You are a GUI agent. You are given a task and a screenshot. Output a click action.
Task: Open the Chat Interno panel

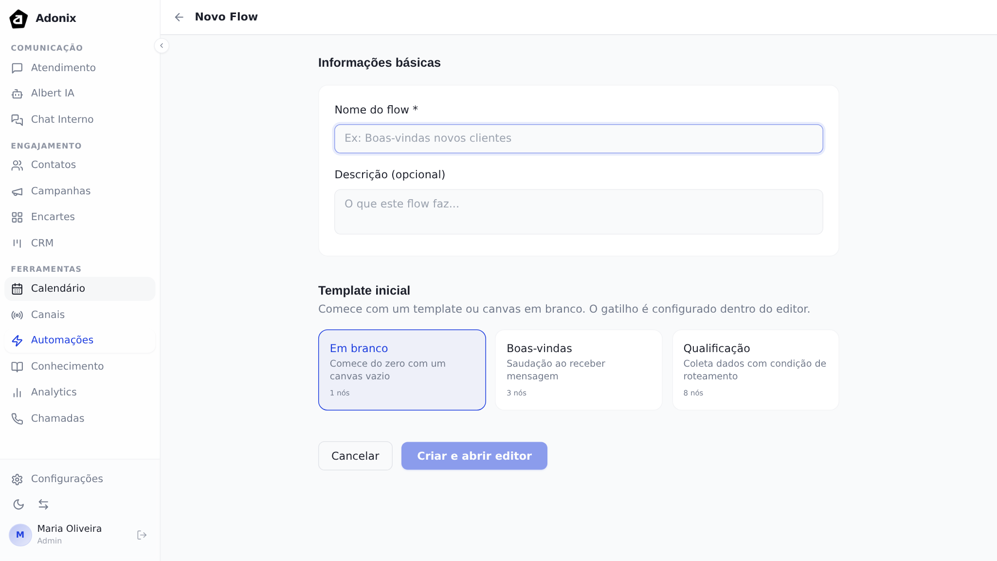pos(62,119)
